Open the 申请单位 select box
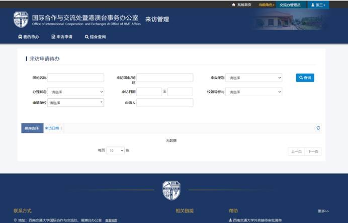The height and width of the screenshot is (223, 348). (x=75, y=103)
